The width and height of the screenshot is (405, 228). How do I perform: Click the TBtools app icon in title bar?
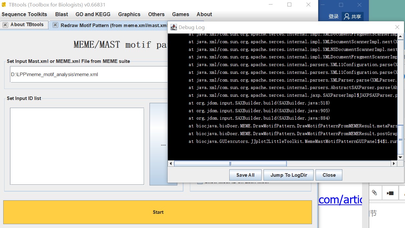tap(4, 5)
